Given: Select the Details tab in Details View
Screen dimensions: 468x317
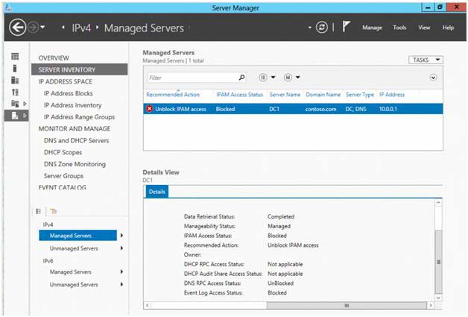Looking at the screenshot, I should click(x=157, y=192).
